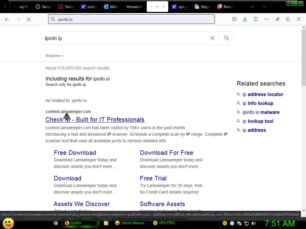Switch to the Resto tab
The height and width of the screenshot is (229, 306).
coord(225,7)
